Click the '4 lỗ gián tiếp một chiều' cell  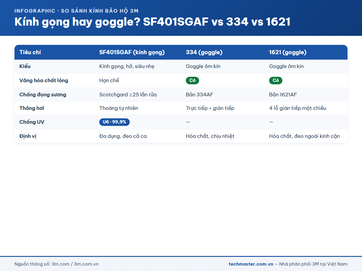[x=297, y=108]
